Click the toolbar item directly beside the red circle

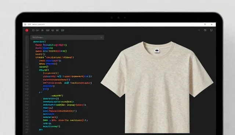tap(33, 30)
